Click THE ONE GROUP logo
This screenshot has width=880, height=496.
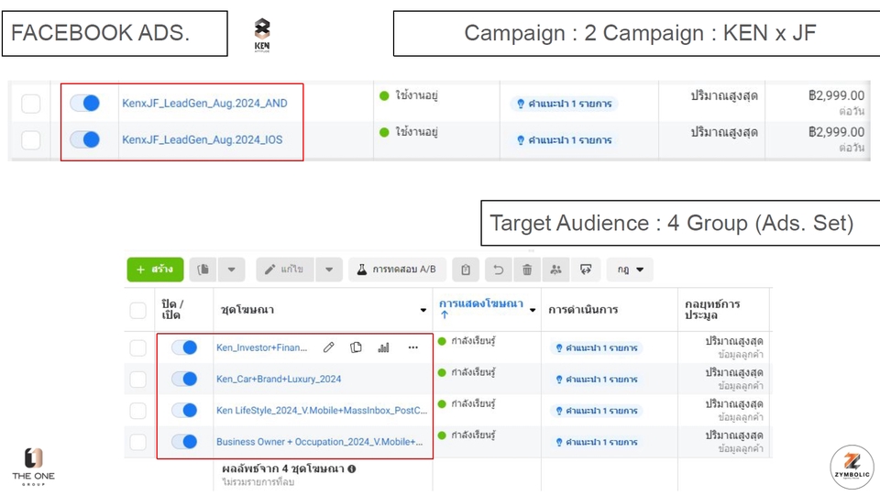pyautogui.click(x=34, y=467)
